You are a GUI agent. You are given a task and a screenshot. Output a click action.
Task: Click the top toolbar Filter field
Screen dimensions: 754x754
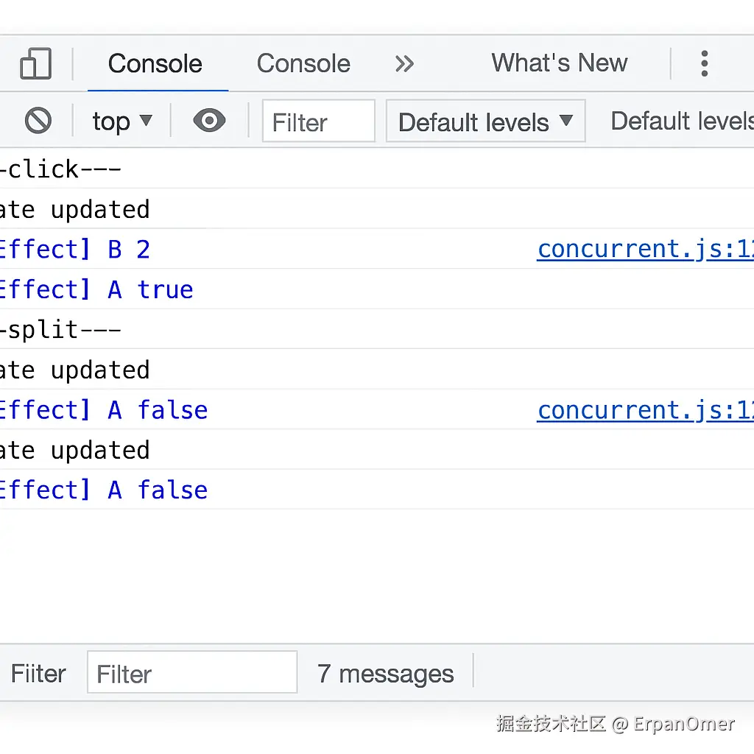(x=318, y=121)
